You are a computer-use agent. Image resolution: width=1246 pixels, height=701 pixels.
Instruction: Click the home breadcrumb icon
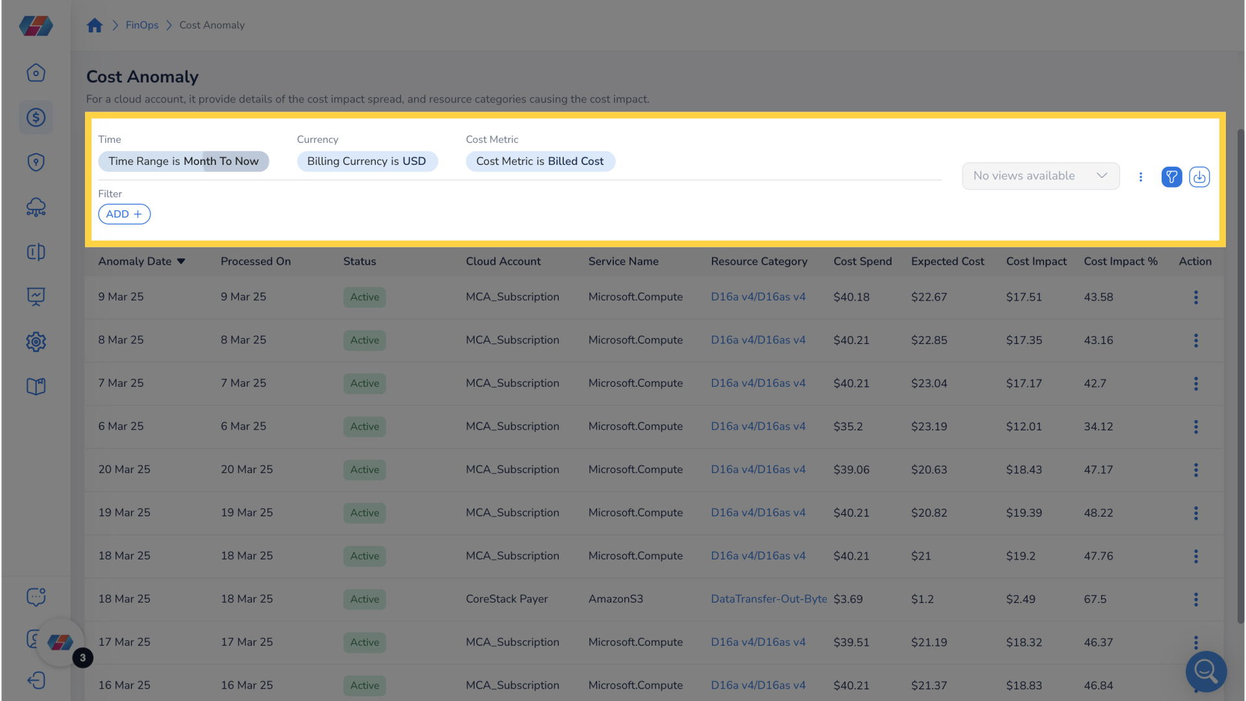95,25
